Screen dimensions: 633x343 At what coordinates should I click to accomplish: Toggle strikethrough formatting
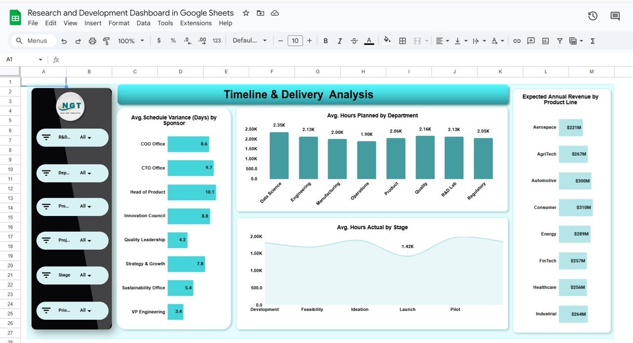pyautogui.click(x=354, y=41)
